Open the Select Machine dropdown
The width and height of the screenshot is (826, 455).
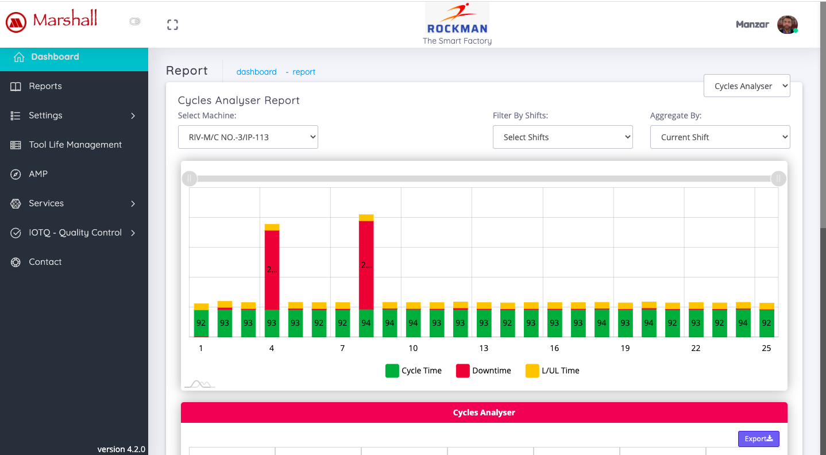[248, 137]
